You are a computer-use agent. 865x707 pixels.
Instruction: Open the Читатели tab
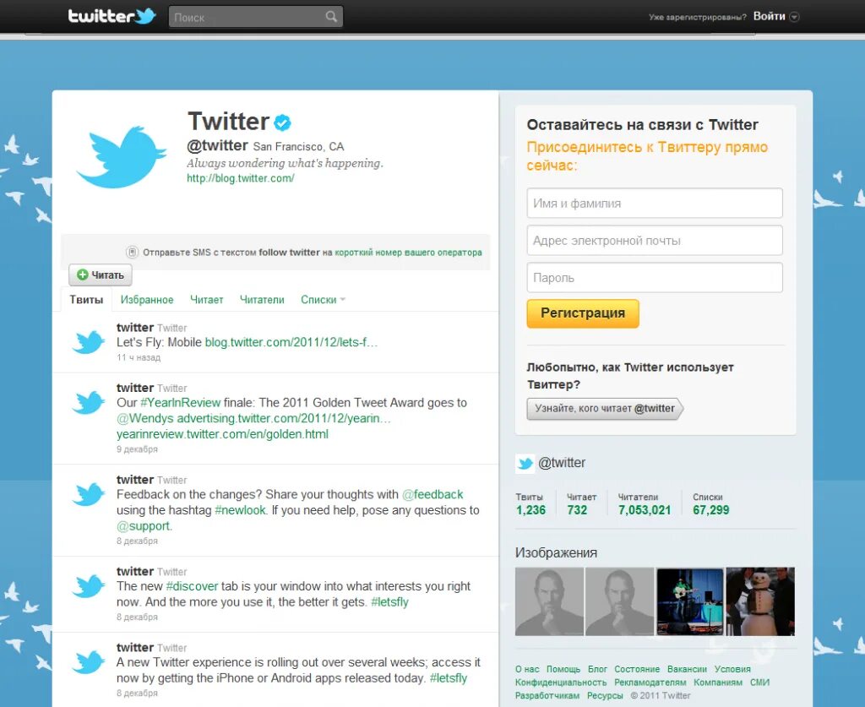(262, 300)
